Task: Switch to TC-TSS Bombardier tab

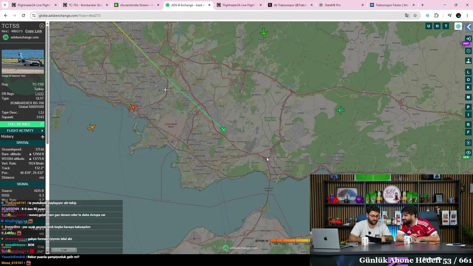Action: 84,5
